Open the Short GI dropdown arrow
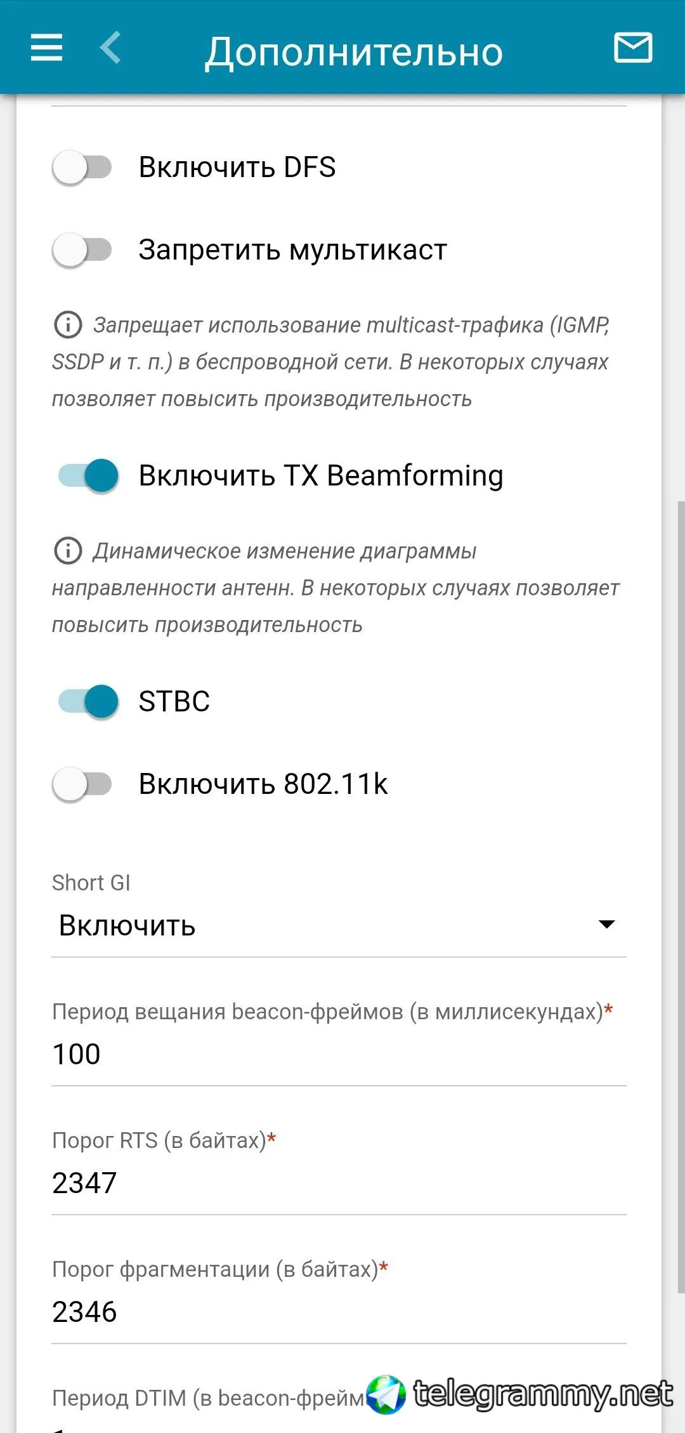The height and width of the screenshot is (1433, 685). coord(607,924)
